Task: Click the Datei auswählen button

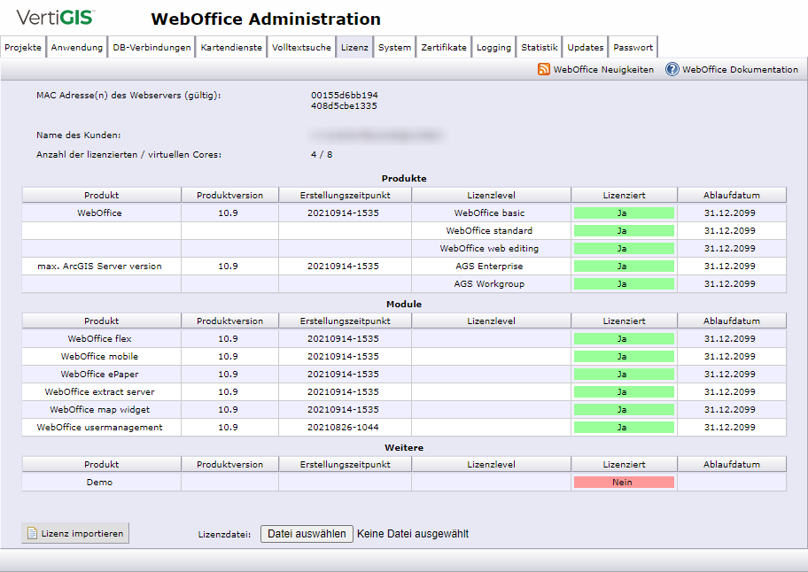Action: pyautogui.click(x=307, y=534)
